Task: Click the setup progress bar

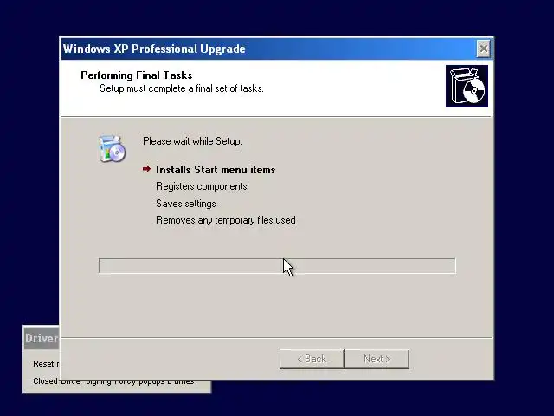Action: (277, 266)
